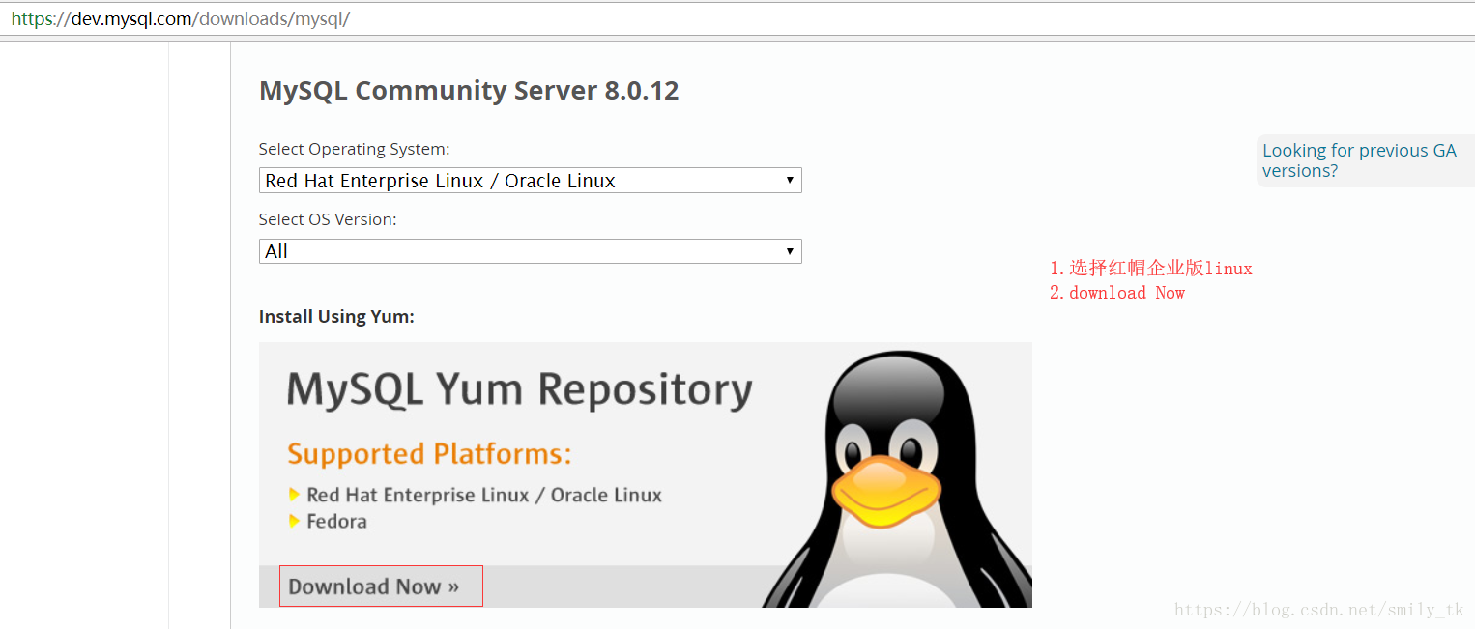The width and height of the screenshot is (1475, 629).
Task: Click Red Hat Enterprise Linux banner entry
Action: coord(484,495)
